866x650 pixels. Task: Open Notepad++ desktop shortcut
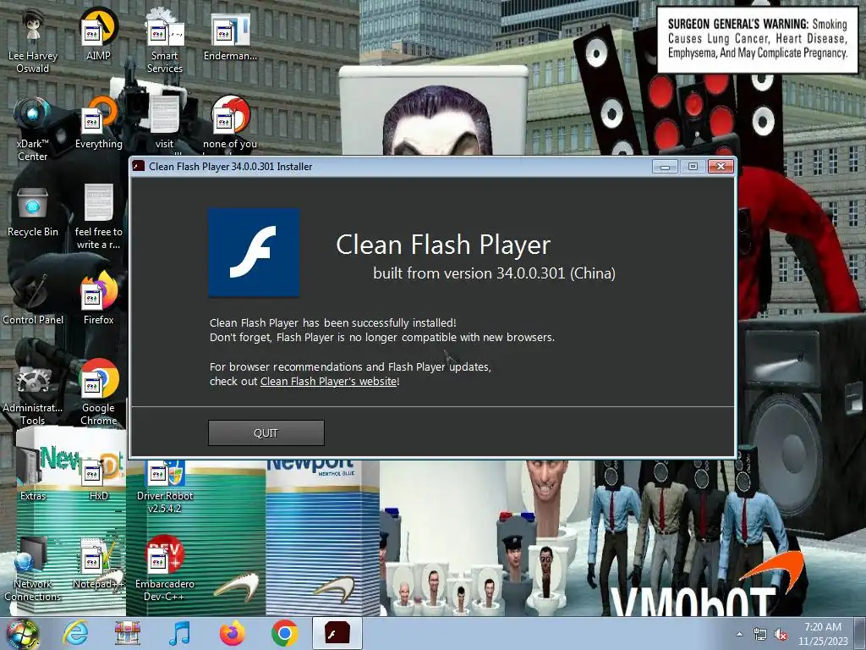click(98, 564)
